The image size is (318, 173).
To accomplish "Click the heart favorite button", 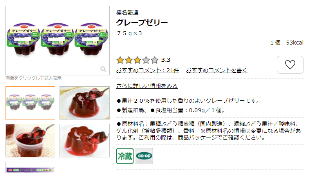I will click(x=290, y=65).
